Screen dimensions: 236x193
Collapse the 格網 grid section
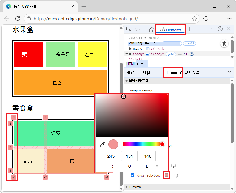click(x=127, y=81)
